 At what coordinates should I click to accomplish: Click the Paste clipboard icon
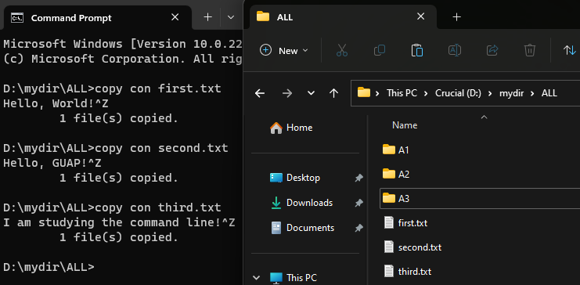point(417,50)
